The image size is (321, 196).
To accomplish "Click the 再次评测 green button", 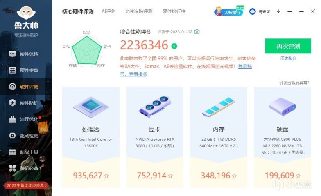I will point(288,46).
